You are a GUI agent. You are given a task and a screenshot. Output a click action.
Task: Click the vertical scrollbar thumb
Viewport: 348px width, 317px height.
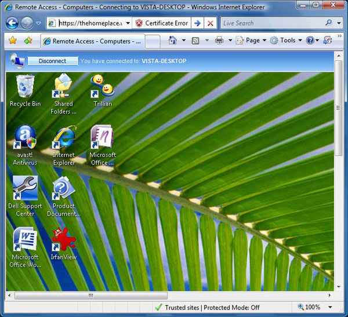(x=338, y=108)
